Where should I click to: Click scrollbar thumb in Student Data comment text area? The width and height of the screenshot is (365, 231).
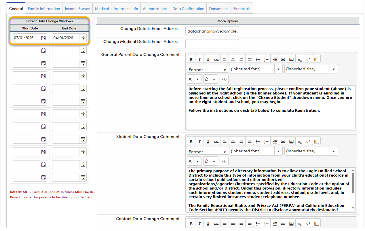coord(353,183)
